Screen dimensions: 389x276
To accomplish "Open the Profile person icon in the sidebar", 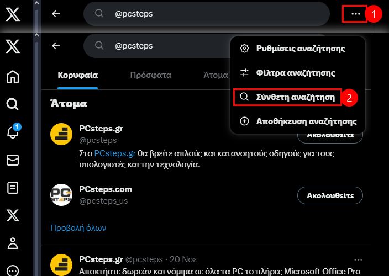I will point(13,243).
